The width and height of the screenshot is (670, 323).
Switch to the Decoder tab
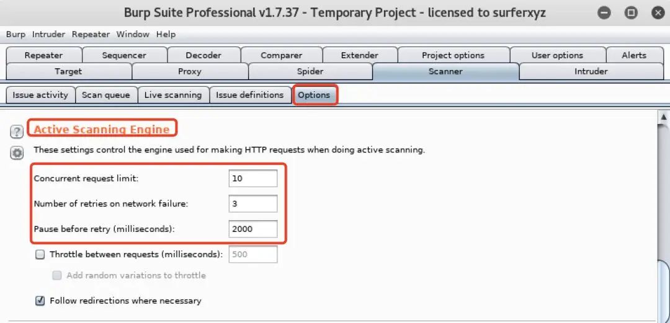coord(204,55)
